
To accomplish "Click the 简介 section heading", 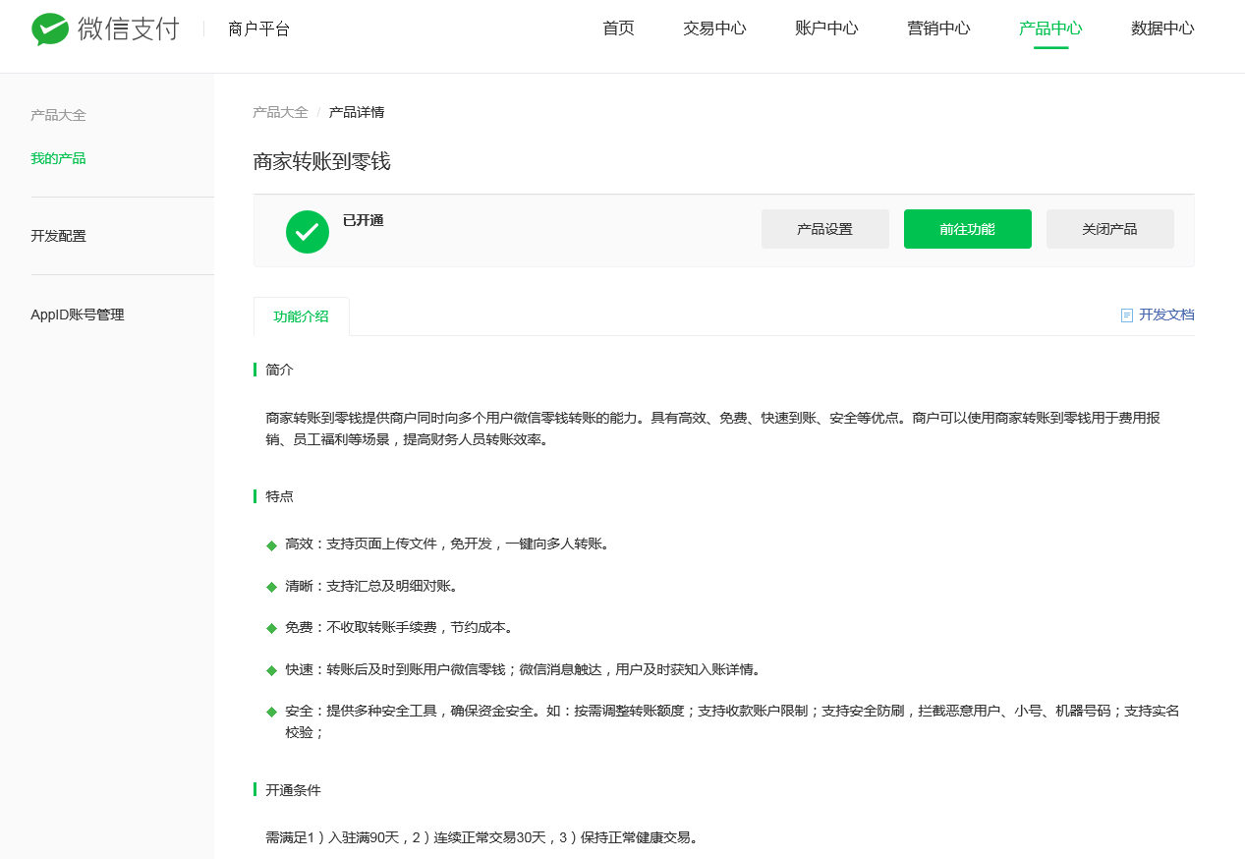I will coord(279,370).
